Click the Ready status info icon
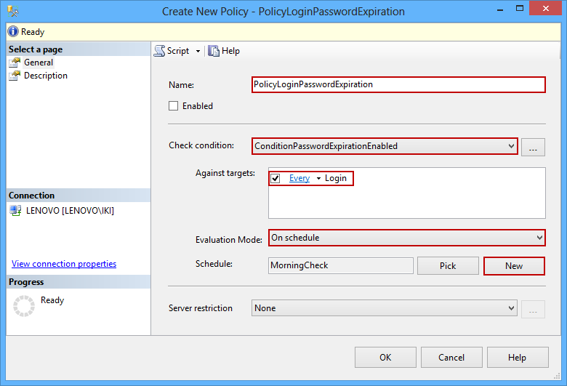This screenshot has width=567, height=386. [x=13, y=32]
